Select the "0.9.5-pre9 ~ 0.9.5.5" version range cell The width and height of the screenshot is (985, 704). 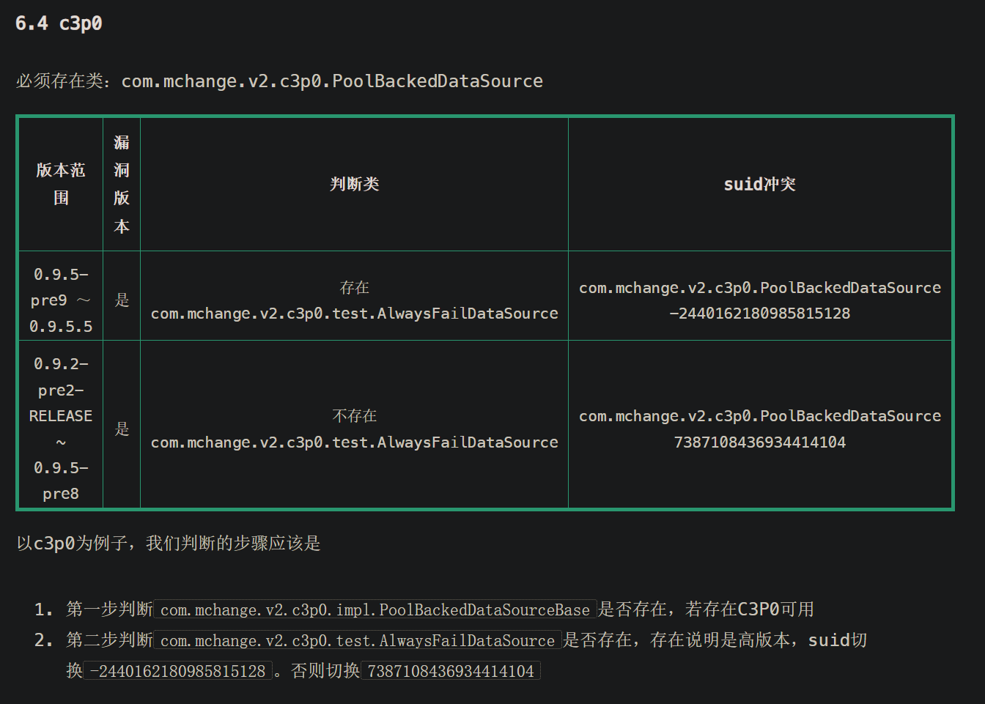tap(61, 300)
